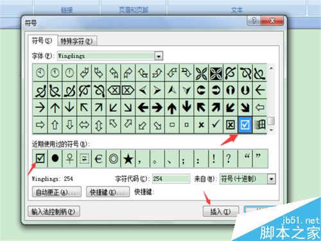Screen dimensions: 321x241
Task: Pick the Windows logo symbol in grid
Action: pyautogui.click(x=260, y=125)
